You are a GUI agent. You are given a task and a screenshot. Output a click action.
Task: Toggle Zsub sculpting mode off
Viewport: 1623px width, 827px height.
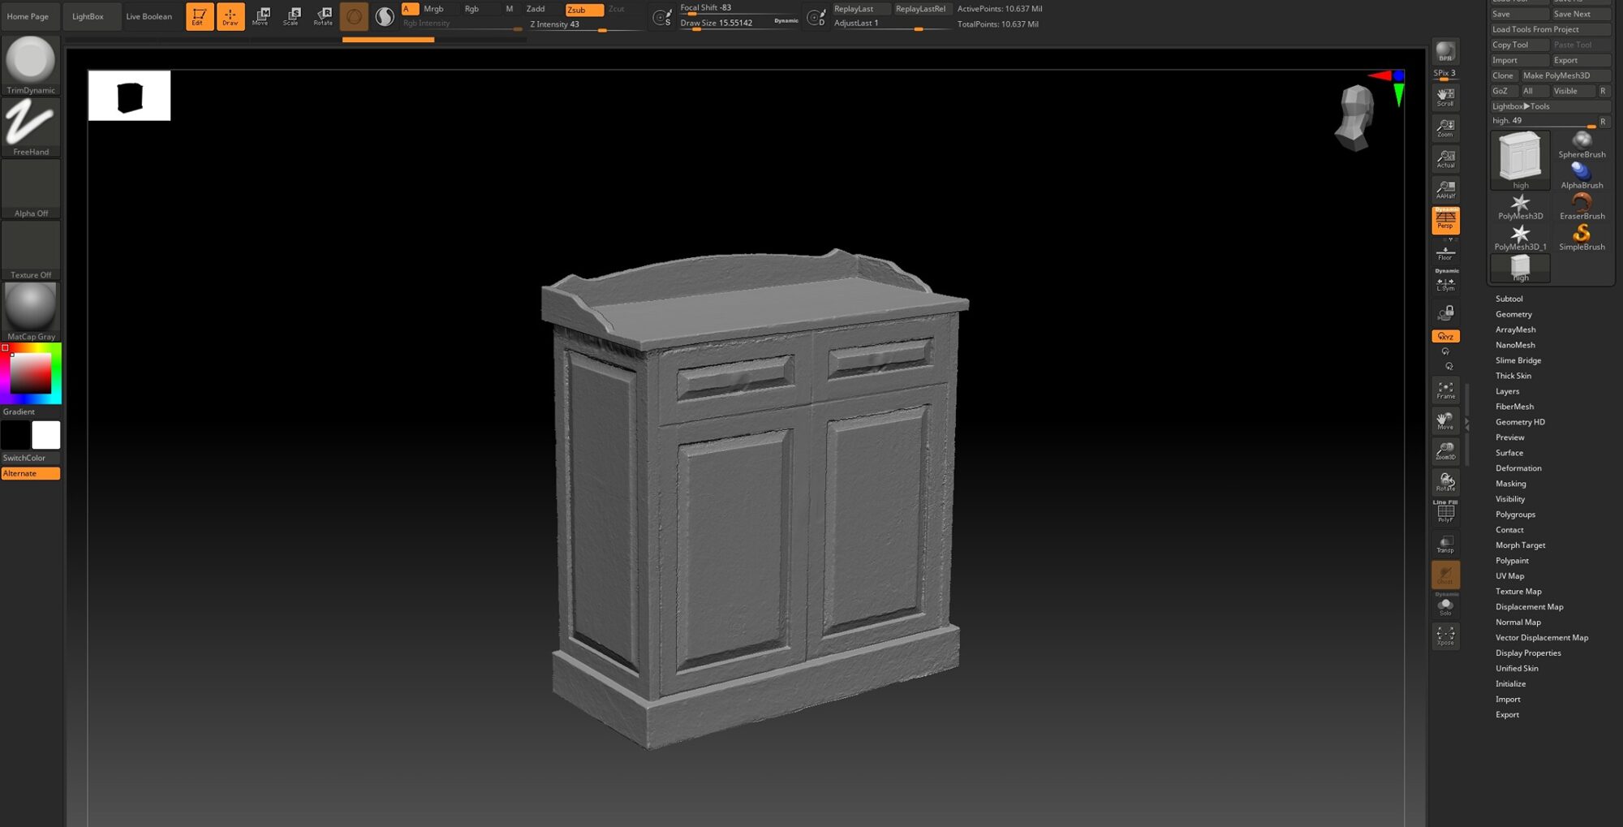coord(578,10)
